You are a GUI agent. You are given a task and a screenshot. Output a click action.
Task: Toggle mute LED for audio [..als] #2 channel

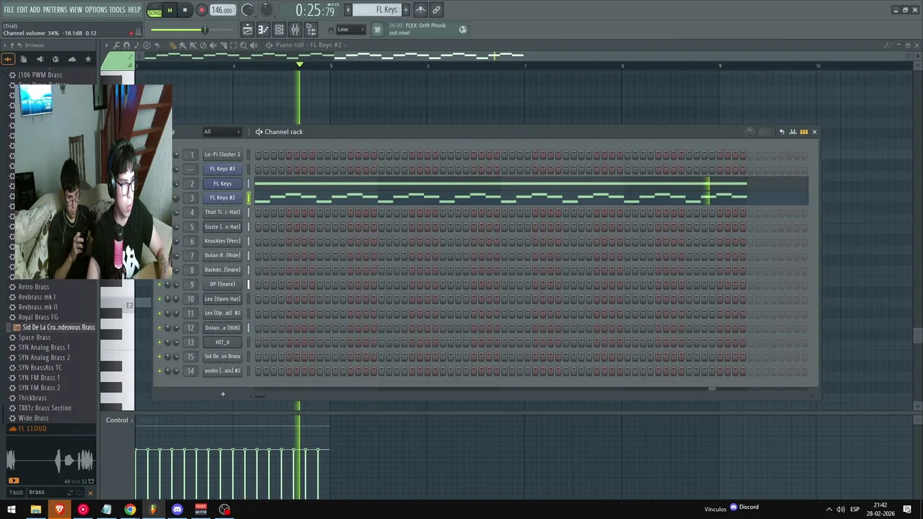(159, 371)
